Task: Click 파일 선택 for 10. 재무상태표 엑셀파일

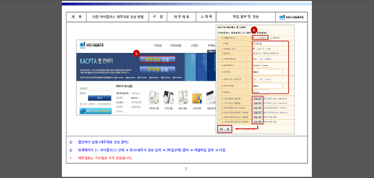Action: (x=257, y=98)
